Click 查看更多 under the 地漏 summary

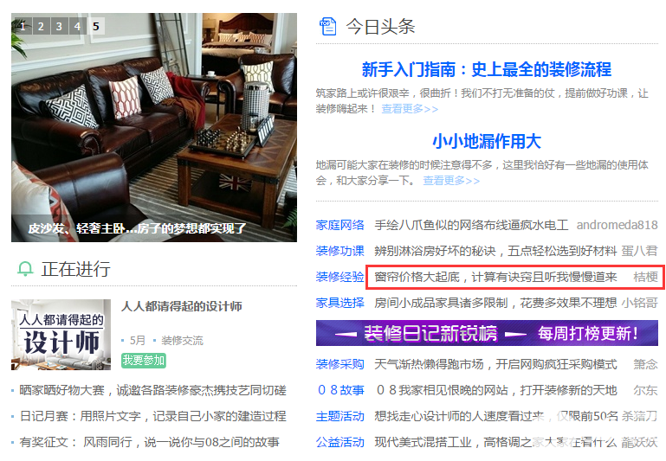pyautogui.click(x=451, y=181)
